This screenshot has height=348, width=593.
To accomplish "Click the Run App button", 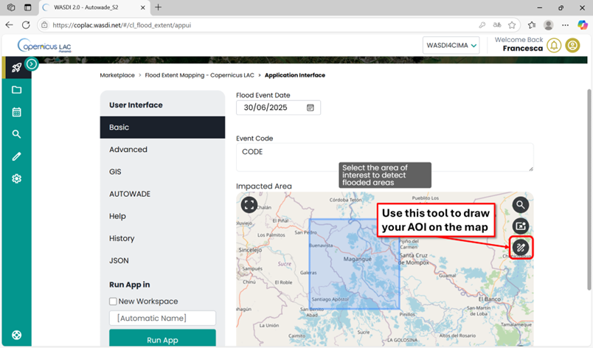I will coord(162,338).
